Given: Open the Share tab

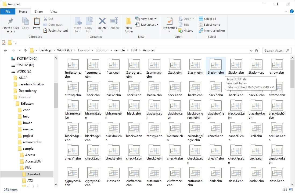Looking at the screenshot, I should point(39,12).
